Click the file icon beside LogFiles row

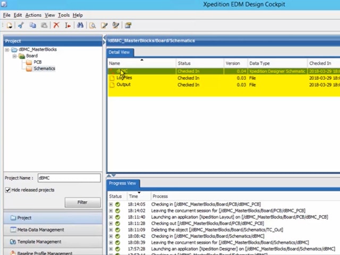(112, 78)
